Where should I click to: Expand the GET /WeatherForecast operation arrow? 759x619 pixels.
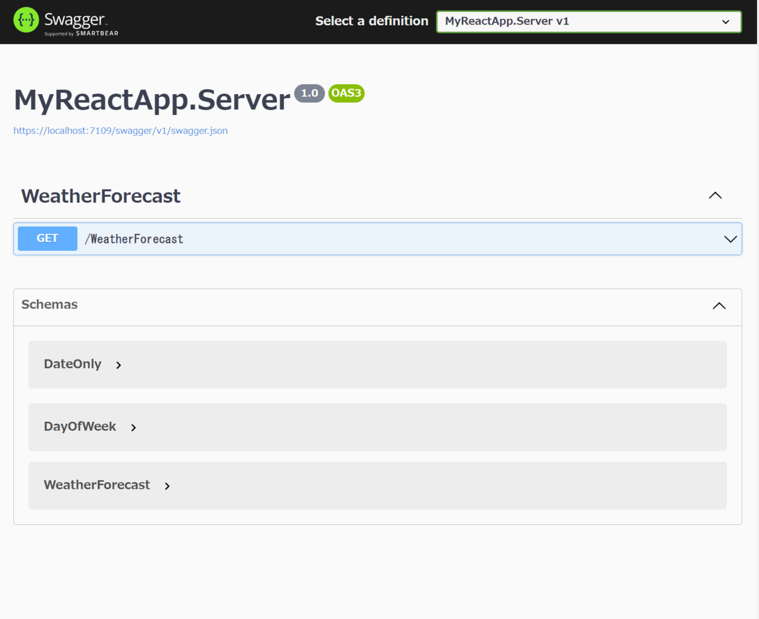pos(731,239)
